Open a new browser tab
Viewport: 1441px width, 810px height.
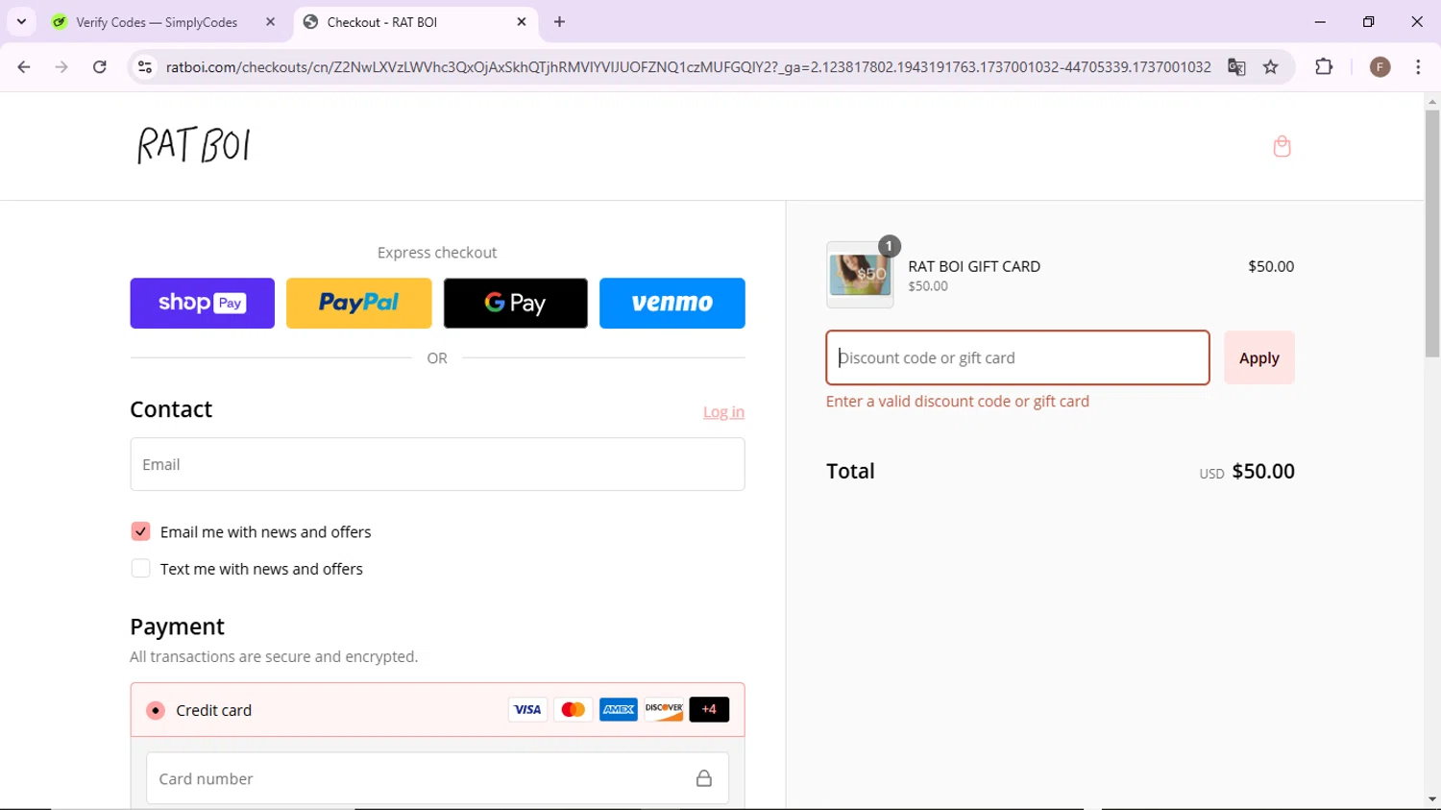(560, 22)
